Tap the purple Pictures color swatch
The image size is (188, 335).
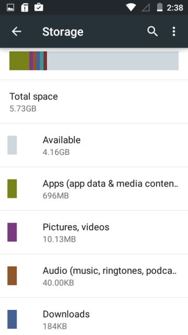coord(12,232)
